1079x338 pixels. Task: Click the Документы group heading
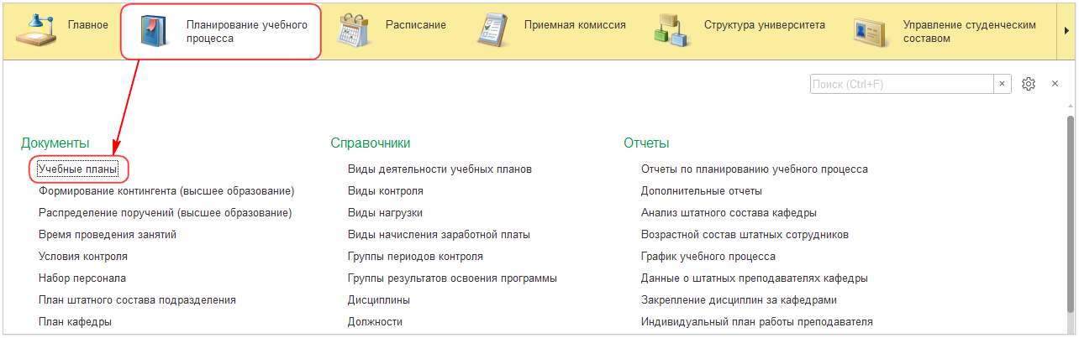[55, 144]
